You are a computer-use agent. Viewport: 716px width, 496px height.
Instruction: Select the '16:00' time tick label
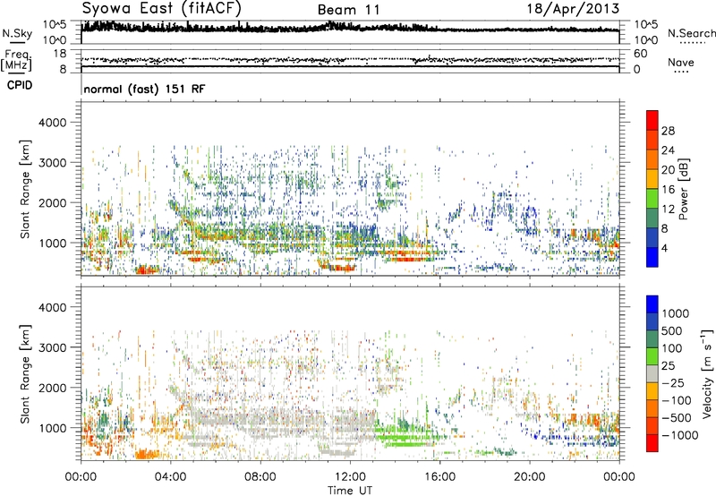440,477
